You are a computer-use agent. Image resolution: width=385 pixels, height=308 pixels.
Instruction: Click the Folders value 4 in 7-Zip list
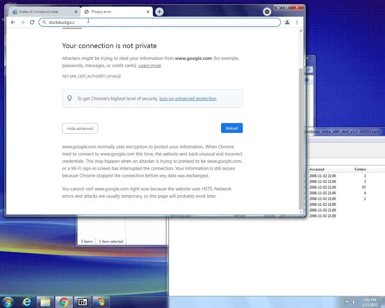point(365,193)
